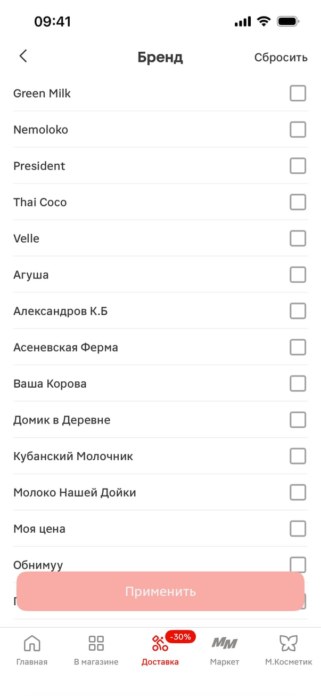Screen dimensions: 321x696
Task: Select the Thai Coco checkbox
Action: [x=298, y=202]
